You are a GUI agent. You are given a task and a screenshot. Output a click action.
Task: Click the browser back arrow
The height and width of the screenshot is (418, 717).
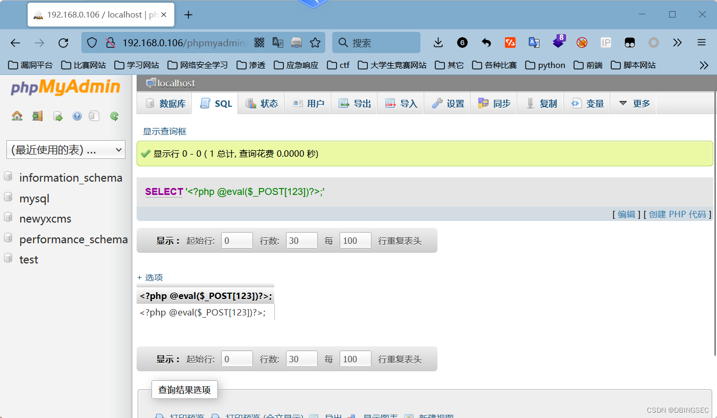15,43
